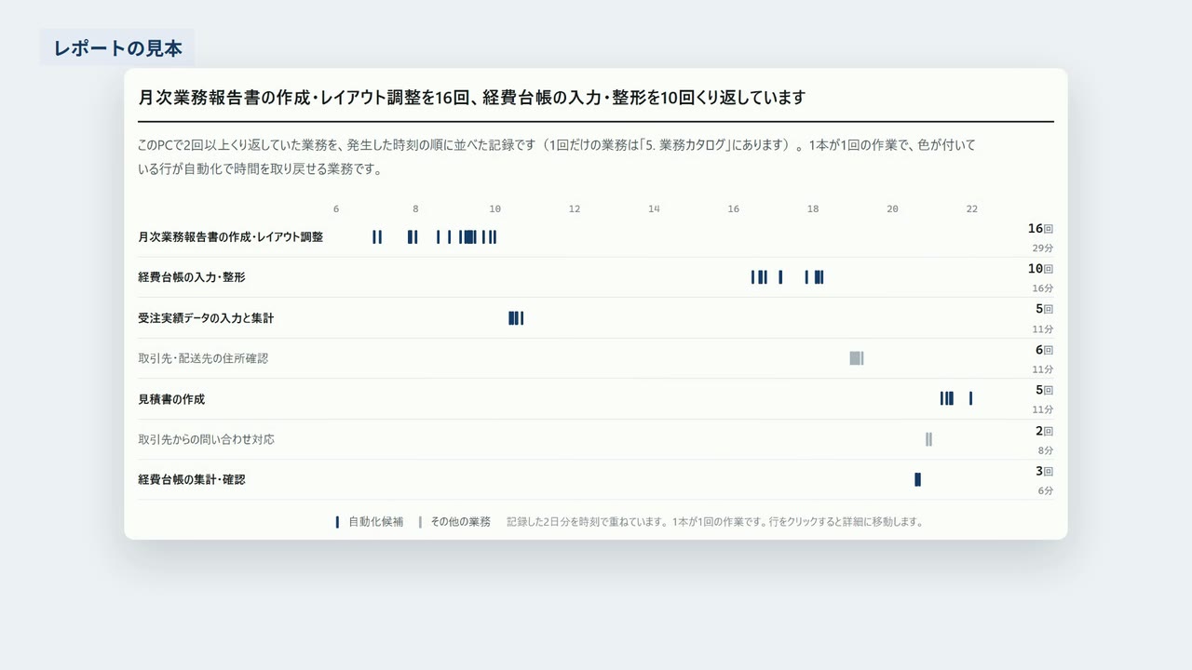Click the 16分 duration value
This screenshot has width=1192, height=670.
(1043, 288)
